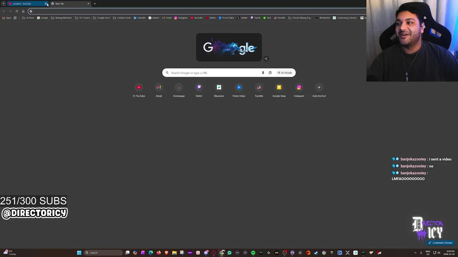Open Task View from taskbar

[x=127, y=253]
